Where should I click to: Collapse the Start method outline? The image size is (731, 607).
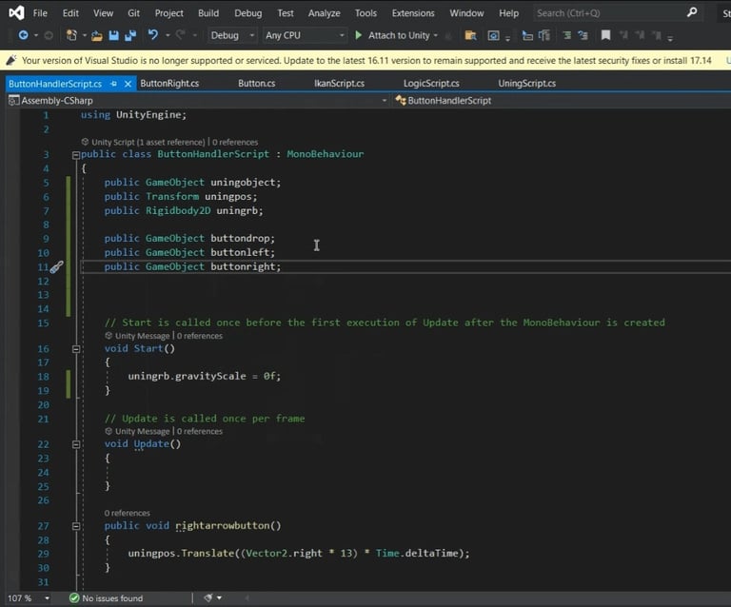coord(75,349)
